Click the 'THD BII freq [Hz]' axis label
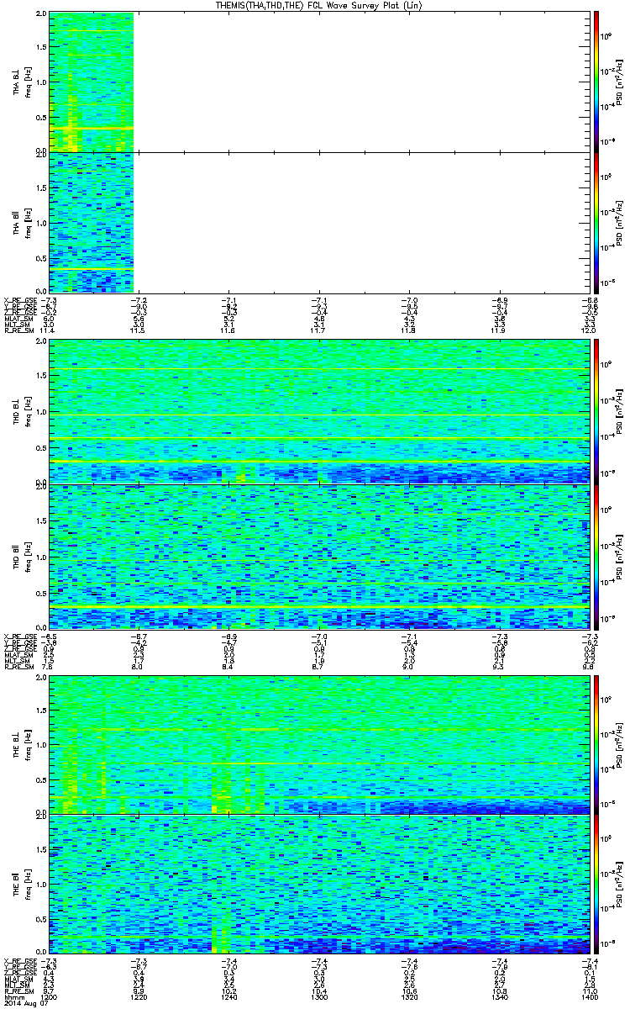The image size is (630, 1009). (23, 556)
